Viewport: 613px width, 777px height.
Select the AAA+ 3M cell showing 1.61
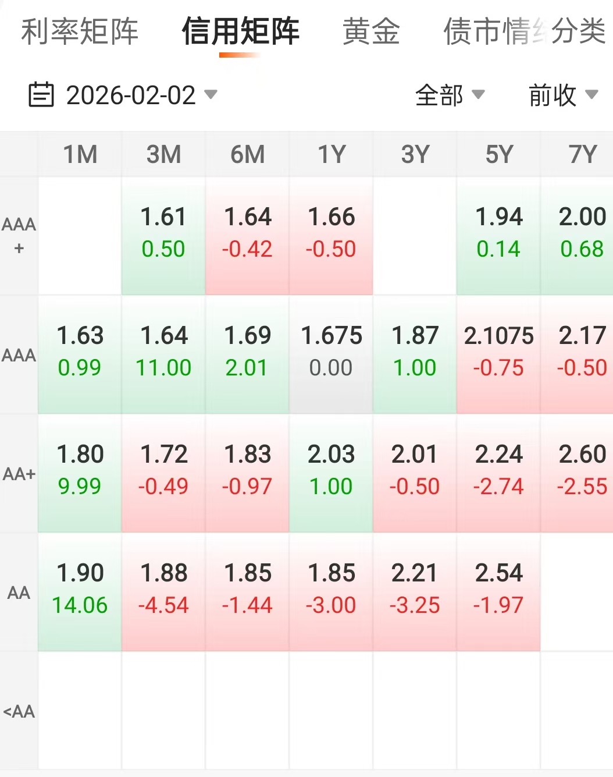point(163,236)
